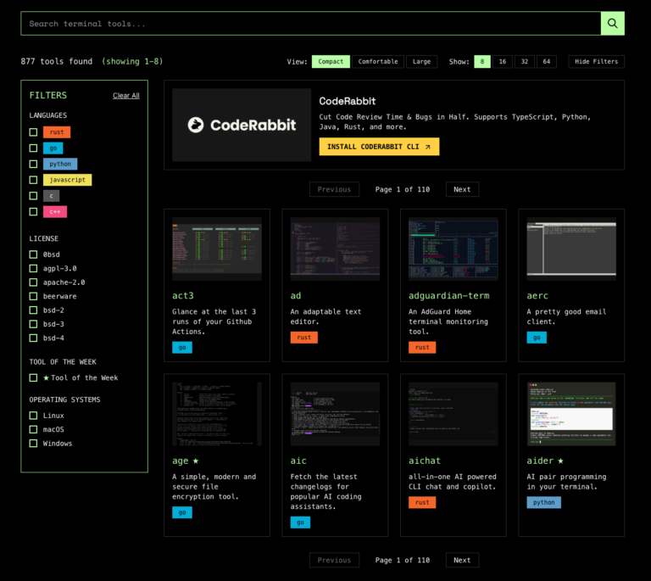Screen dimensions: 651x581
Task: Click the top Next page button
Action: pos(462,189)
